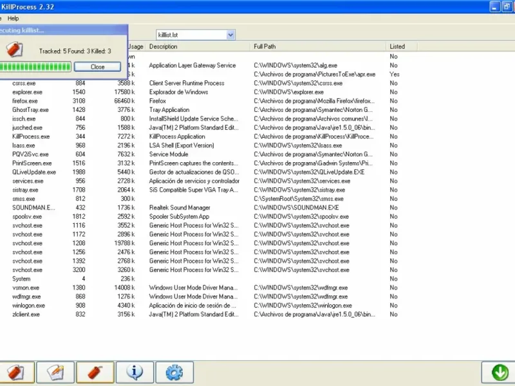Select services.exe process
Viewport: 515px width, 386px height.
coord(28,181)
